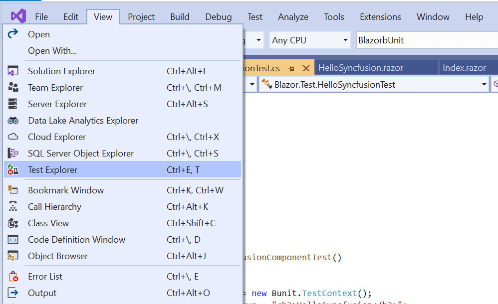
Task: Open the Edit menu
Action: point(70,17)
